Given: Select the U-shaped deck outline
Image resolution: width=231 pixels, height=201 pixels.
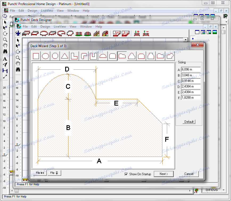Looking at the screenshot, I should point(93,56).
